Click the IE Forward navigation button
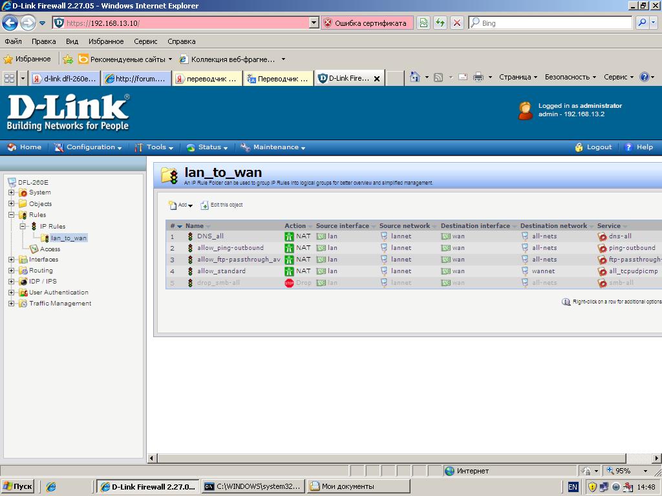Image resolution: width=662 pixels, height=496 pixels. [x=28, y=23]
